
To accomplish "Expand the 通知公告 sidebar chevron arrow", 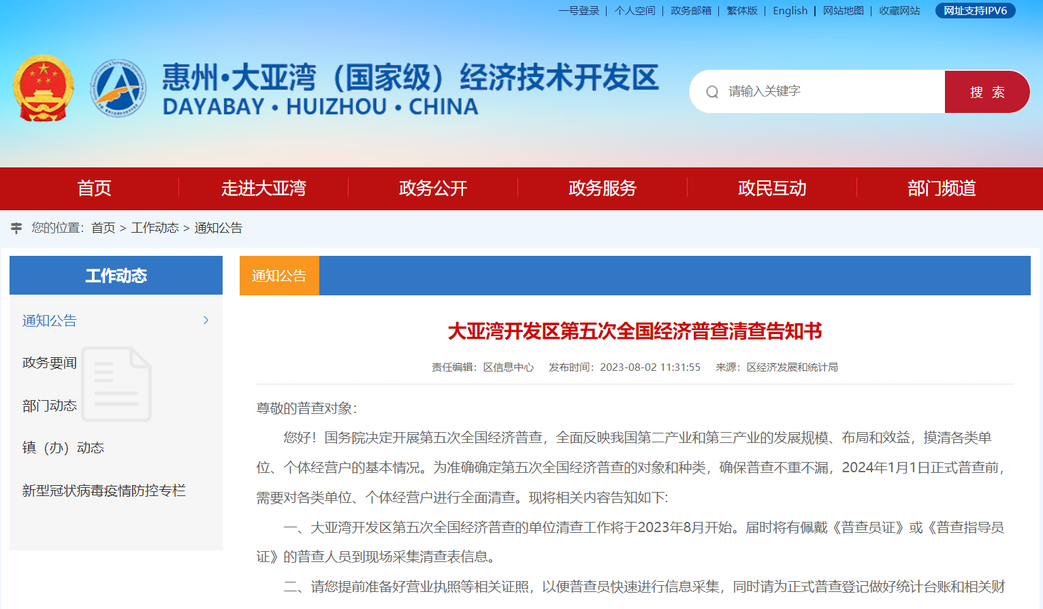I will point(206,320).
